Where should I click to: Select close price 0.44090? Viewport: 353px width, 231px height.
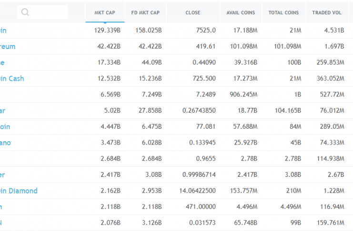coord(204,62)
